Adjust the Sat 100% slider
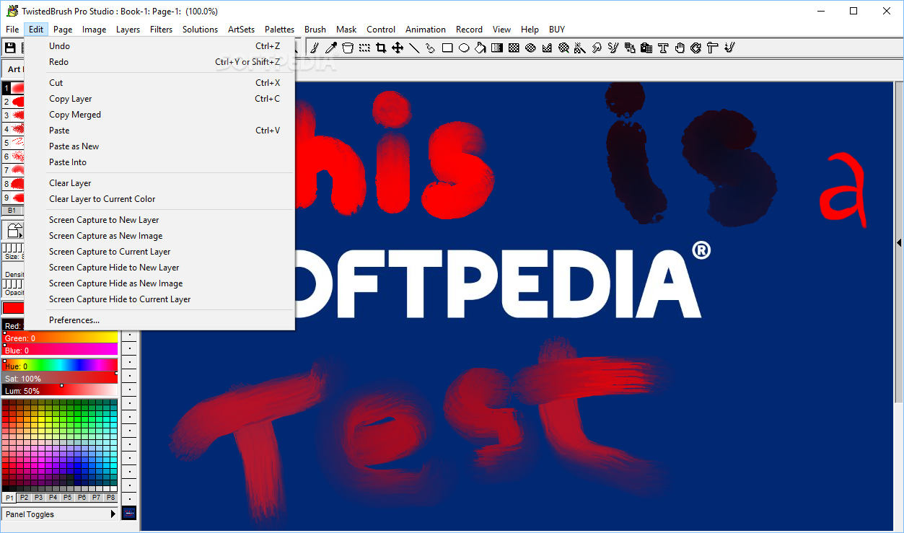 [60, 378]
